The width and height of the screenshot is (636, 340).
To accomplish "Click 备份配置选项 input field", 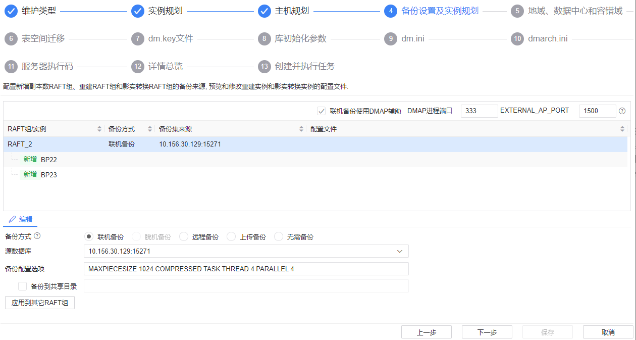I will pyautogui.click(x=246, y=269).
